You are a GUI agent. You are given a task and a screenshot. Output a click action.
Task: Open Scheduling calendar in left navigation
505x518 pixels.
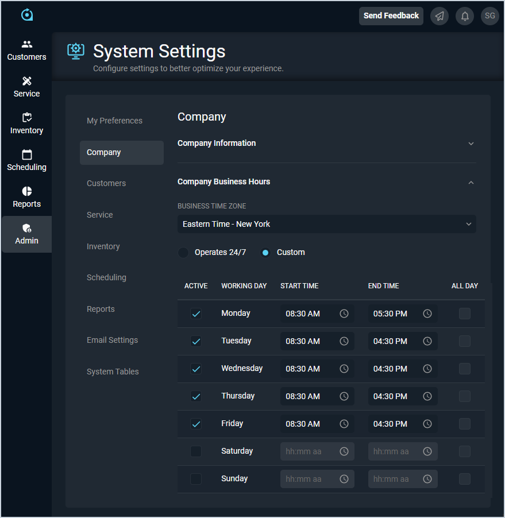[26, 160]
